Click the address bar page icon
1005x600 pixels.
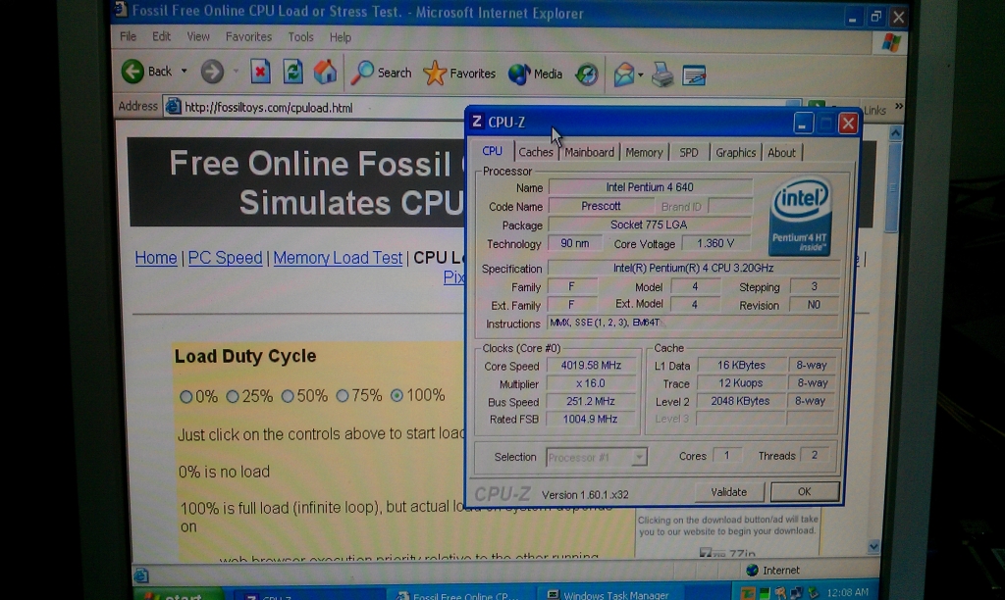point(173,107)
